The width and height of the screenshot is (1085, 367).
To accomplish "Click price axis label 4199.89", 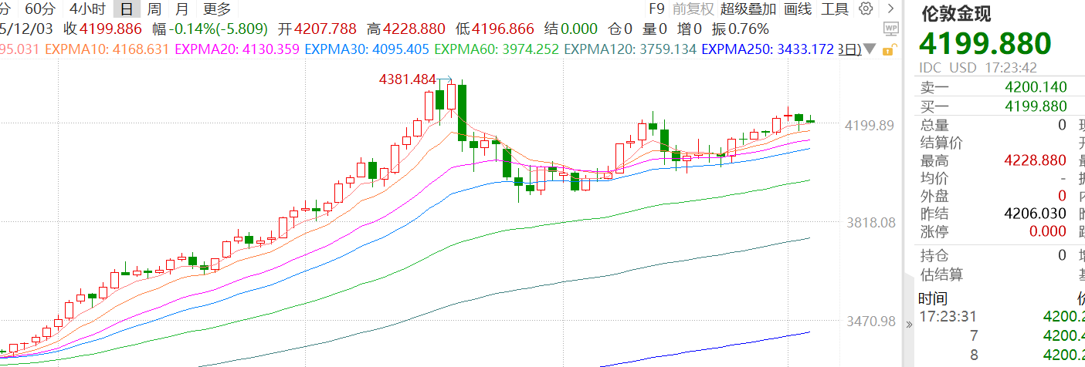I will pyautogui.click(x=870, y=125).
